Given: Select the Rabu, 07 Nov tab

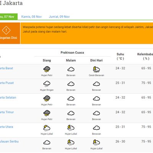Looking at the screenshot, I should (9, 17).
